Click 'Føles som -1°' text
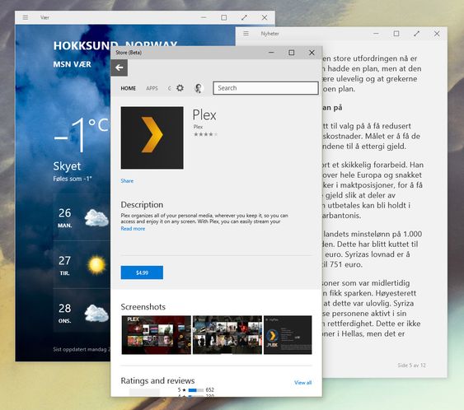This screenshot has width=464, height=410. (73, 179)
